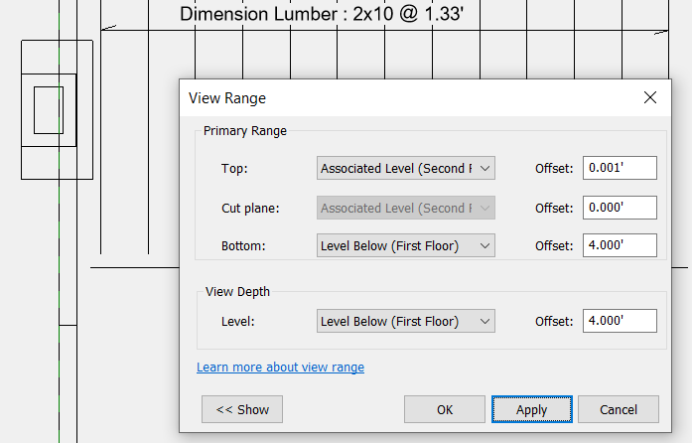The width and height of the screenshot is (692, 443).
Task: Click the View Range title bar
Action: (x=397, y=97)
